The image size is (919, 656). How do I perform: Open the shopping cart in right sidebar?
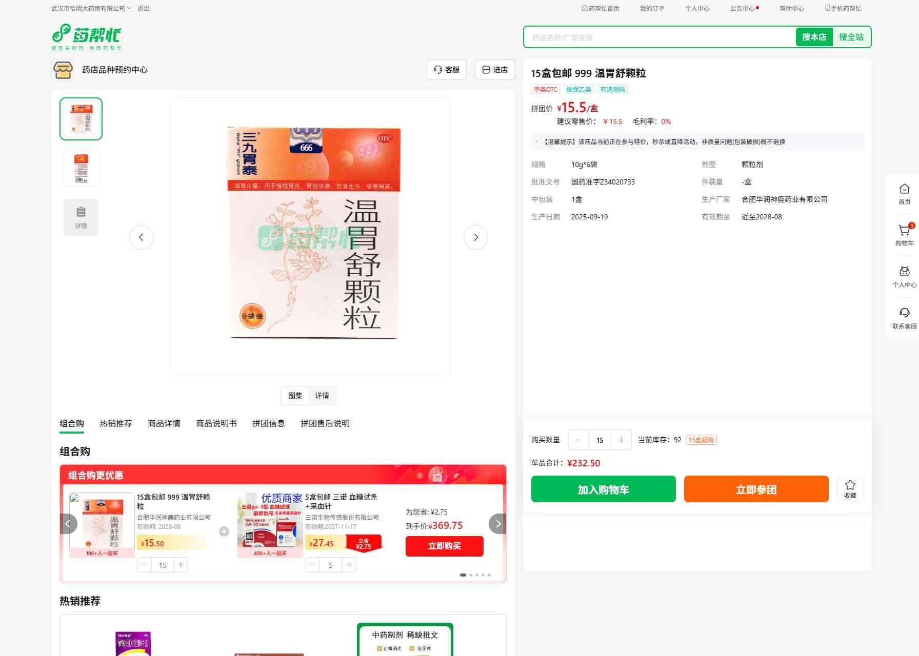point(904,235)
